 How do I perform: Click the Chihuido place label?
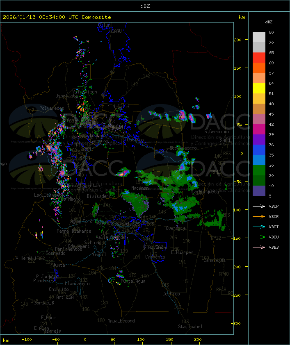59,289
